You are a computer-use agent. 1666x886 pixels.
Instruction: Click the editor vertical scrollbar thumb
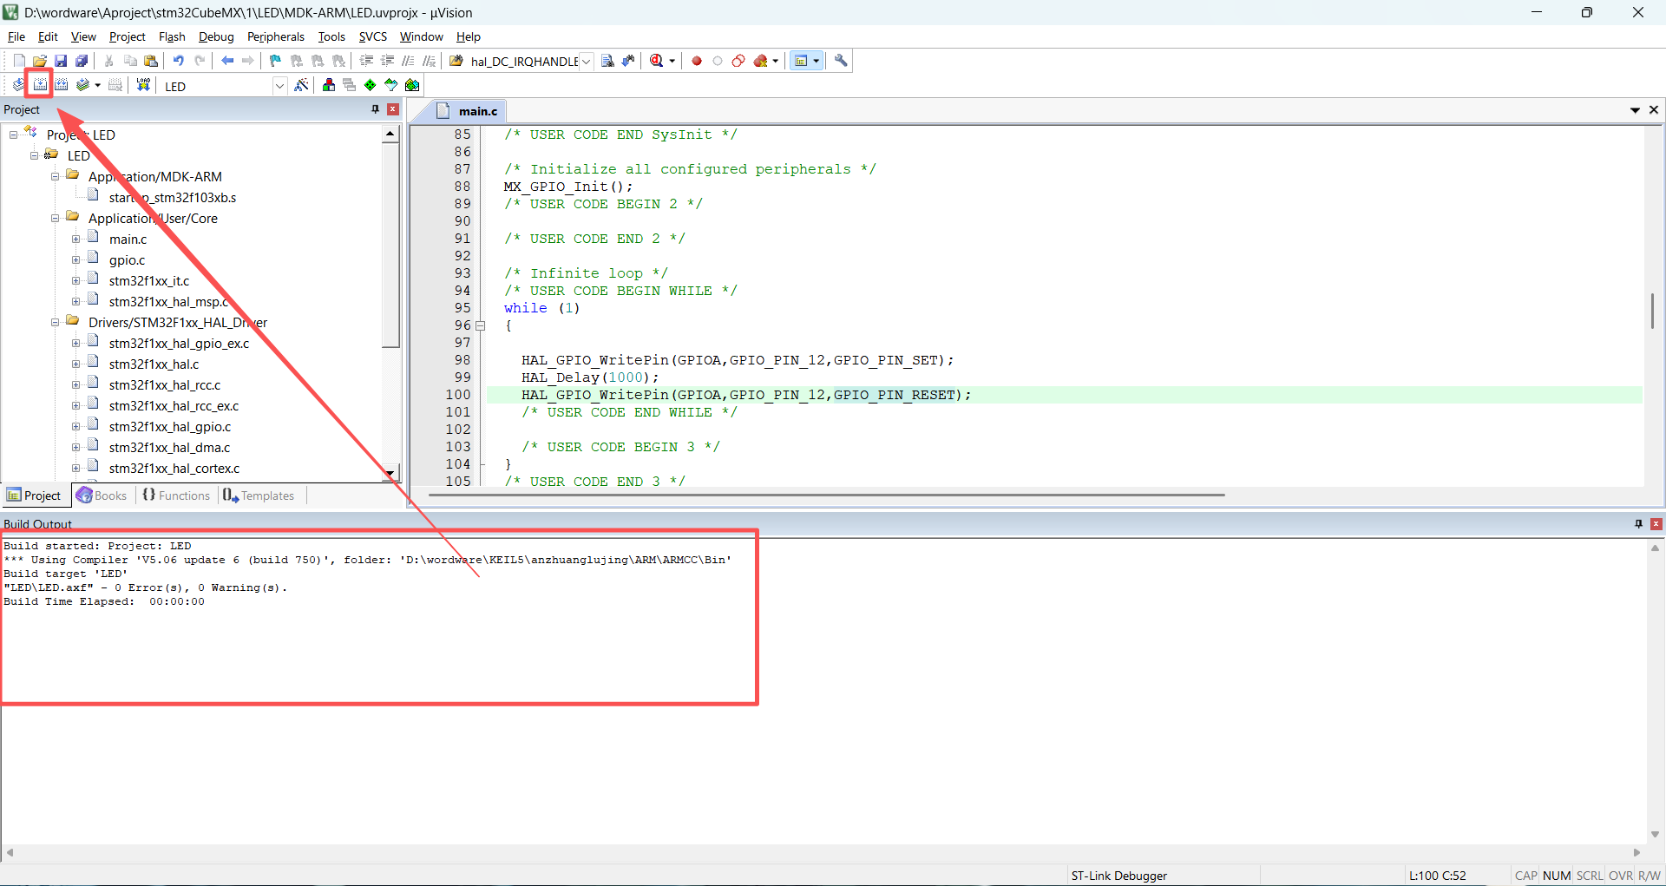(x=1652, y=312)
